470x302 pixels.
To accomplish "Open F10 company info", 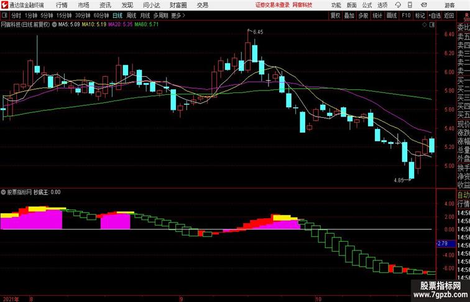I will coord(406,16).
